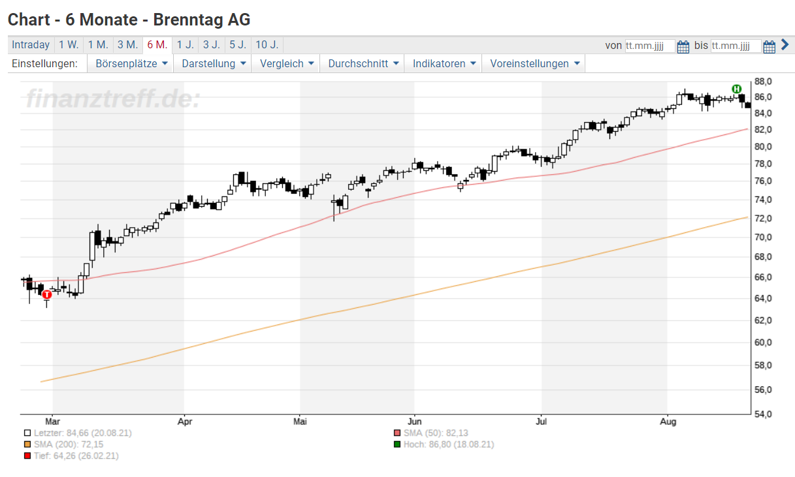Click the 88,0 price axis label
795x477 pixels.
coord(764,82)
